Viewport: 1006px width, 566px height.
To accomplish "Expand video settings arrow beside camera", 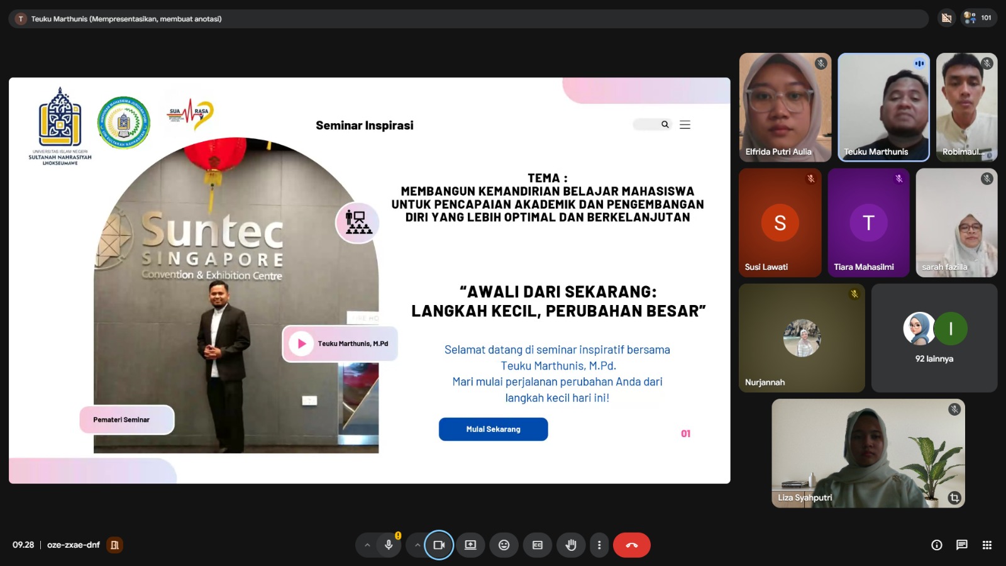I will tap(417, 545).
